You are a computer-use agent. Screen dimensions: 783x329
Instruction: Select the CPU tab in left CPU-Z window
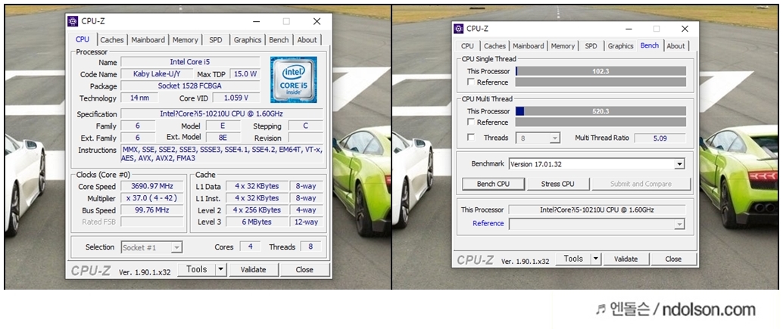click(x=83, y=39)
